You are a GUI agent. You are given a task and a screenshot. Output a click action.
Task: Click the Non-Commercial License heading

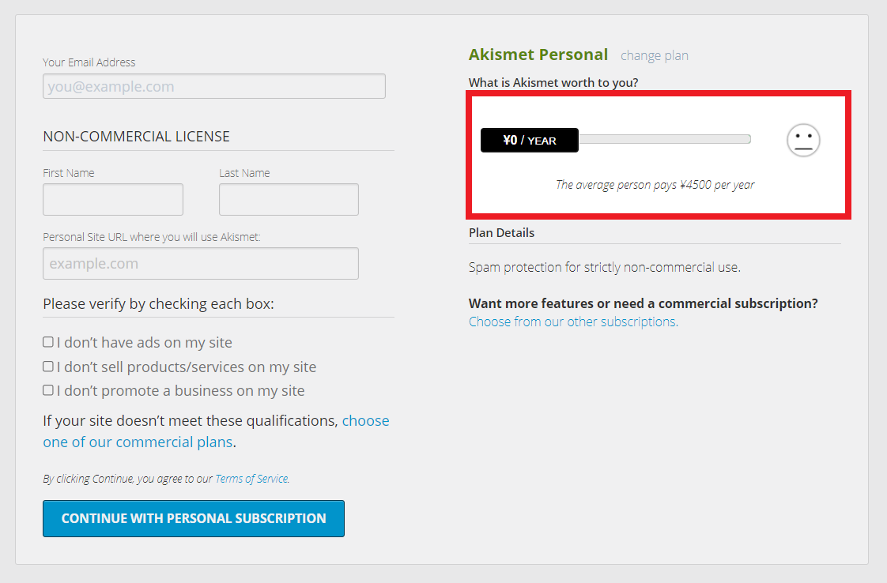pyautogui.click(x=136, y=137)
